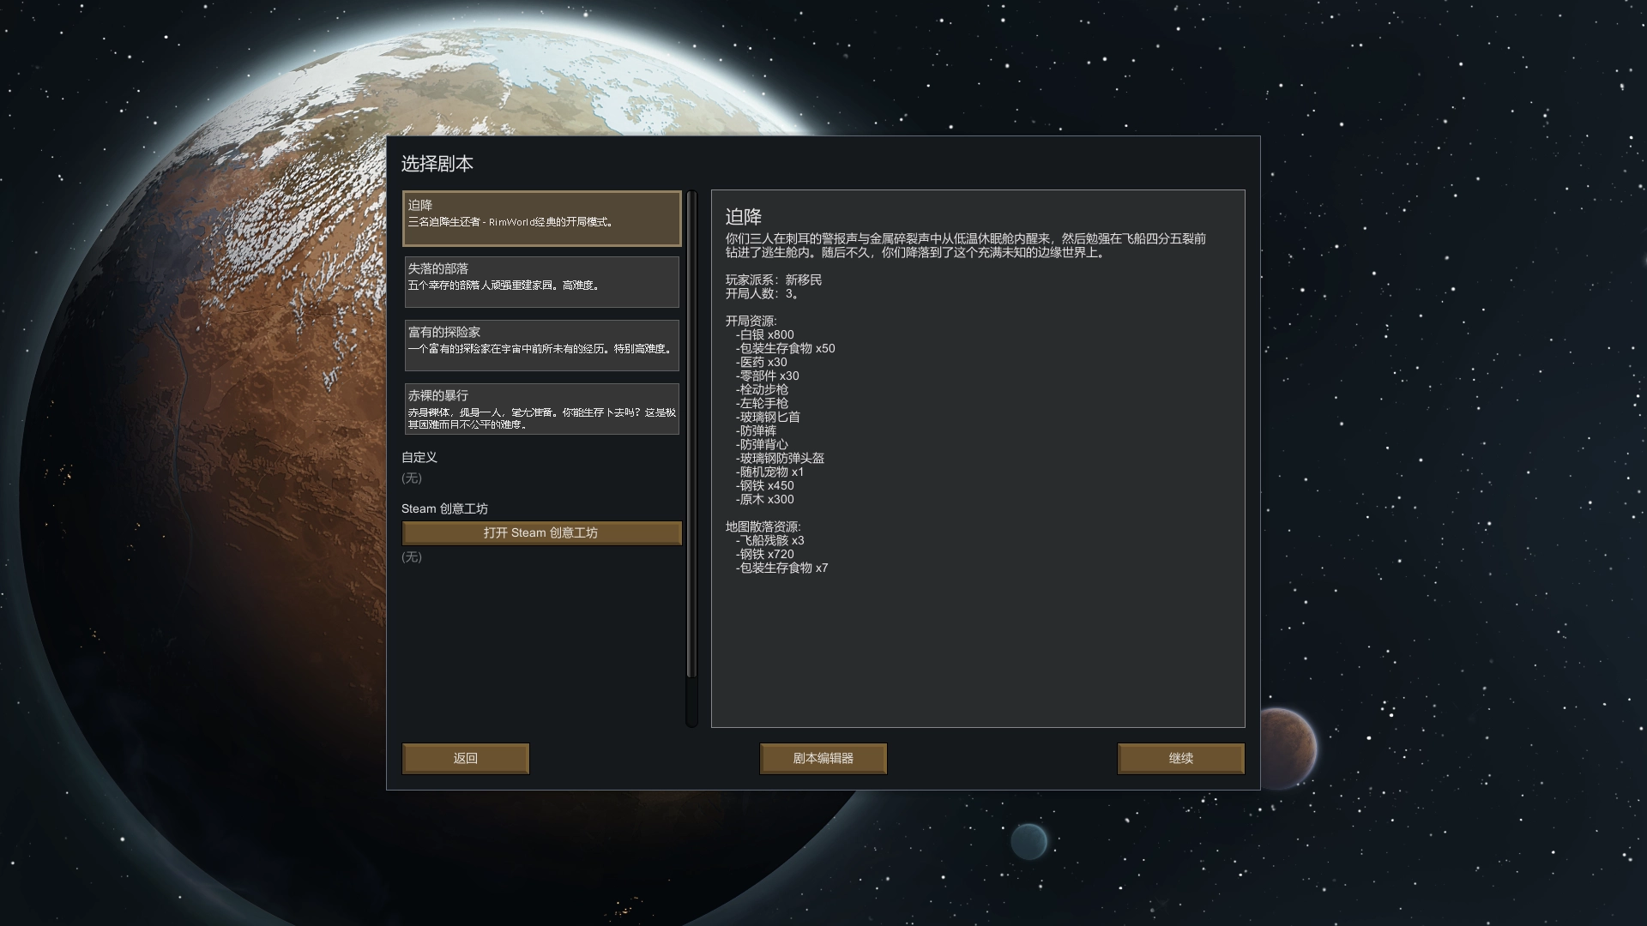Click the (无) placeholder under 自定义
The width and height of the screenshot is (1647, 926).
[x=412, y=478]
